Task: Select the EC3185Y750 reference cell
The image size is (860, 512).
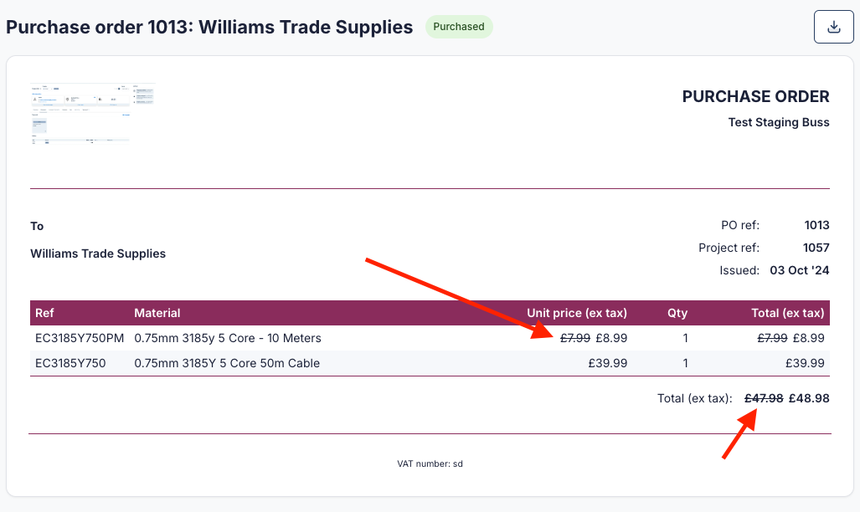Action: [x=70, y=363]
